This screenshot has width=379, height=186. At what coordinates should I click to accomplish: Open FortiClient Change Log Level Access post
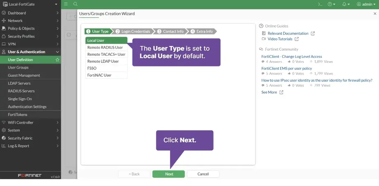tap(292, 57)
